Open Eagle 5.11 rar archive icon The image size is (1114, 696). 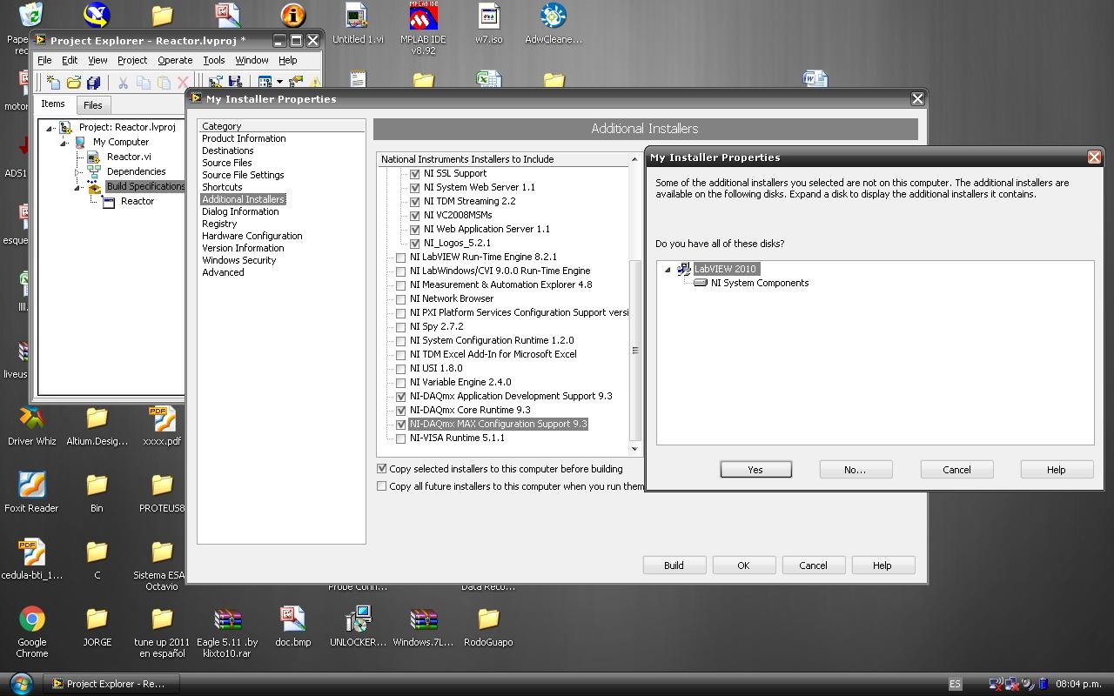227,619
